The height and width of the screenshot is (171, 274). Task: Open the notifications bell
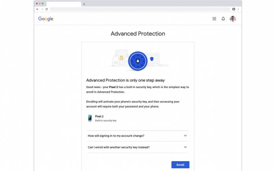click(x=223, y=18)
